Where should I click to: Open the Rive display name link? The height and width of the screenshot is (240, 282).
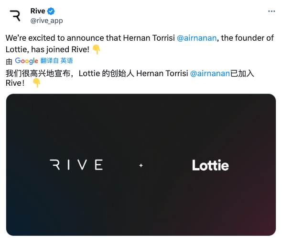tap(38, 11)
